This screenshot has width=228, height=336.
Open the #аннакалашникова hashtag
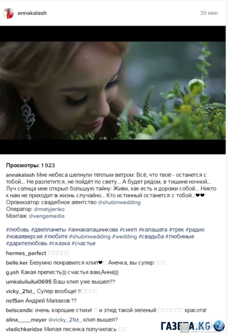pyautogui.click(x=93, y=230)
